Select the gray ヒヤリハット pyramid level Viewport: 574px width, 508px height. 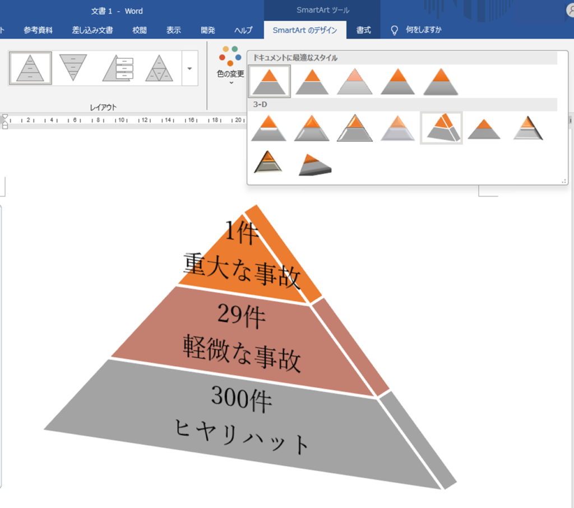pyautogui.click(x=241, y=426)
